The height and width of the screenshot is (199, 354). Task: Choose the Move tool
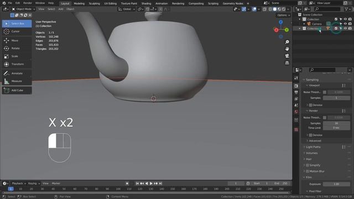[17, 40]
